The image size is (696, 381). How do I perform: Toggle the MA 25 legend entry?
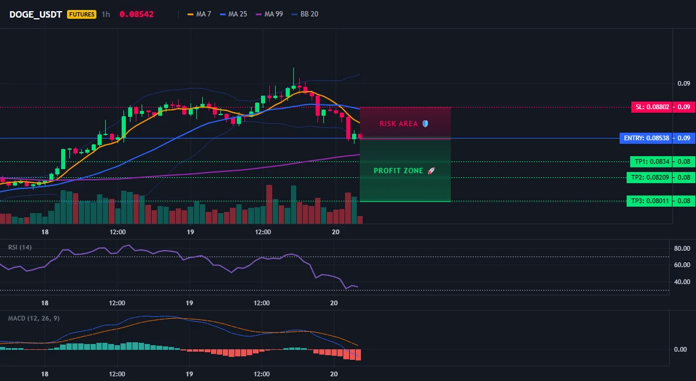(x=233, y=14)
